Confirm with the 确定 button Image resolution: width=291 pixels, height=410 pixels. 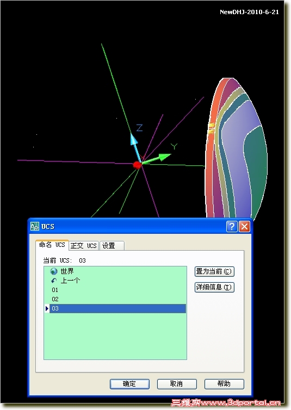(x=129, y=384)
